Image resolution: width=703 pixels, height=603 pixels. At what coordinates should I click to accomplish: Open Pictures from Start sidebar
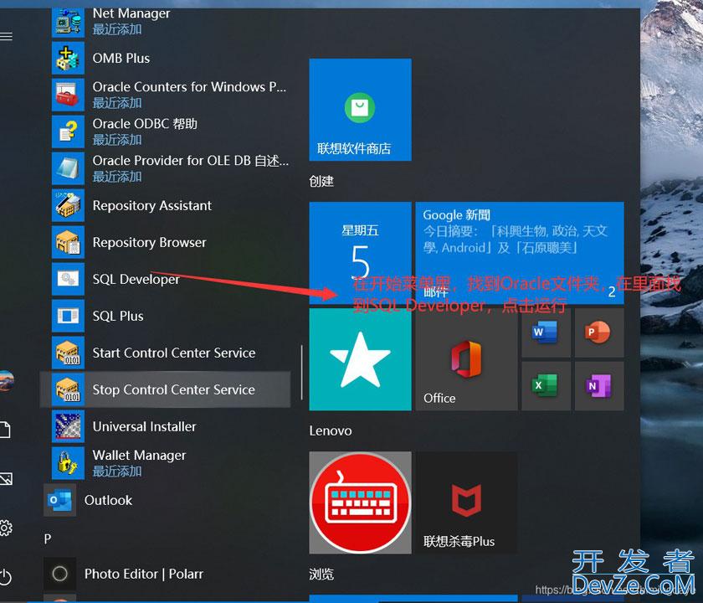point(6,479)
